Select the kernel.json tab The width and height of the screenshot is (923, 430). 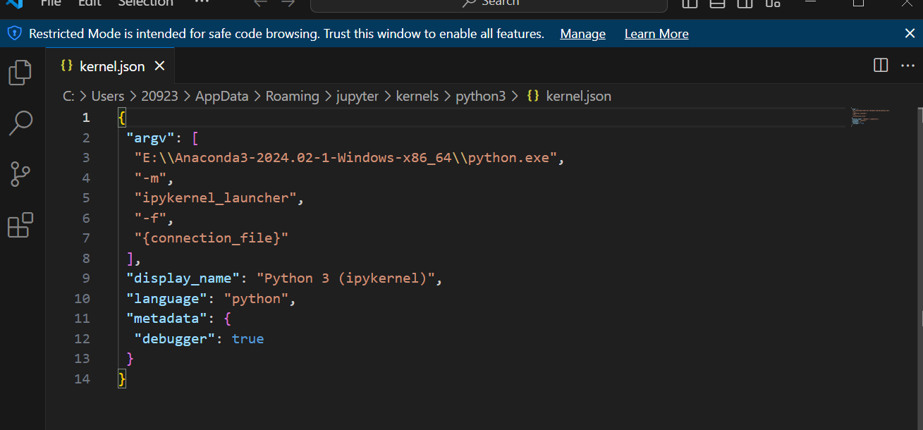(x=111, y=66)
